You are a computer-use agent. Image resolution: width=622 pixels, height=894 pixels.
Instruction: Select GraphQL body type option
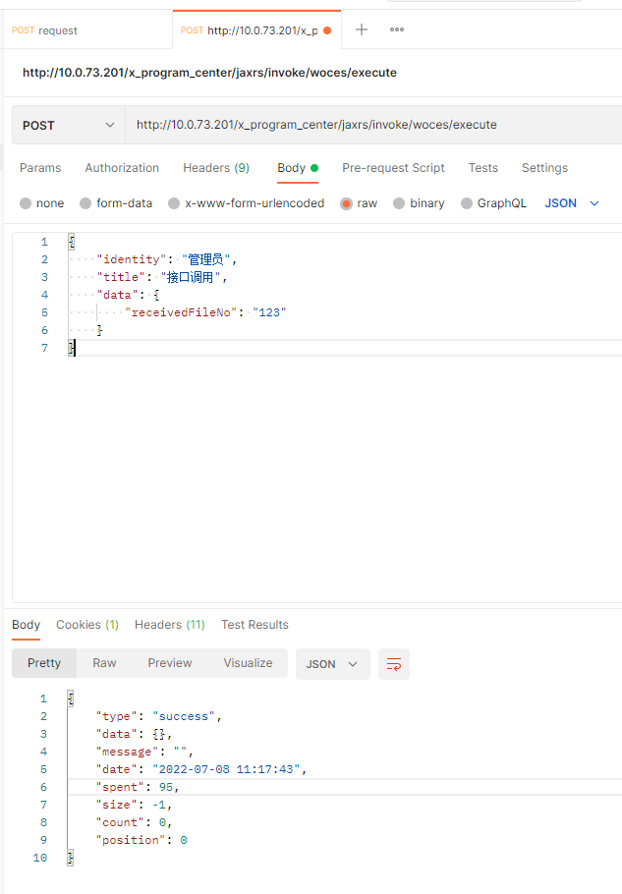tap(467, 203)
